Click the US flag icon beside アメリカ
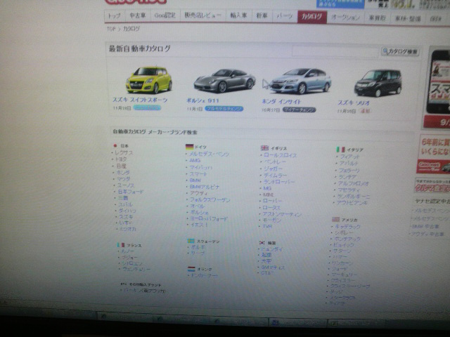450x337 pixels. pyautogui.click(x=335, y=219)
